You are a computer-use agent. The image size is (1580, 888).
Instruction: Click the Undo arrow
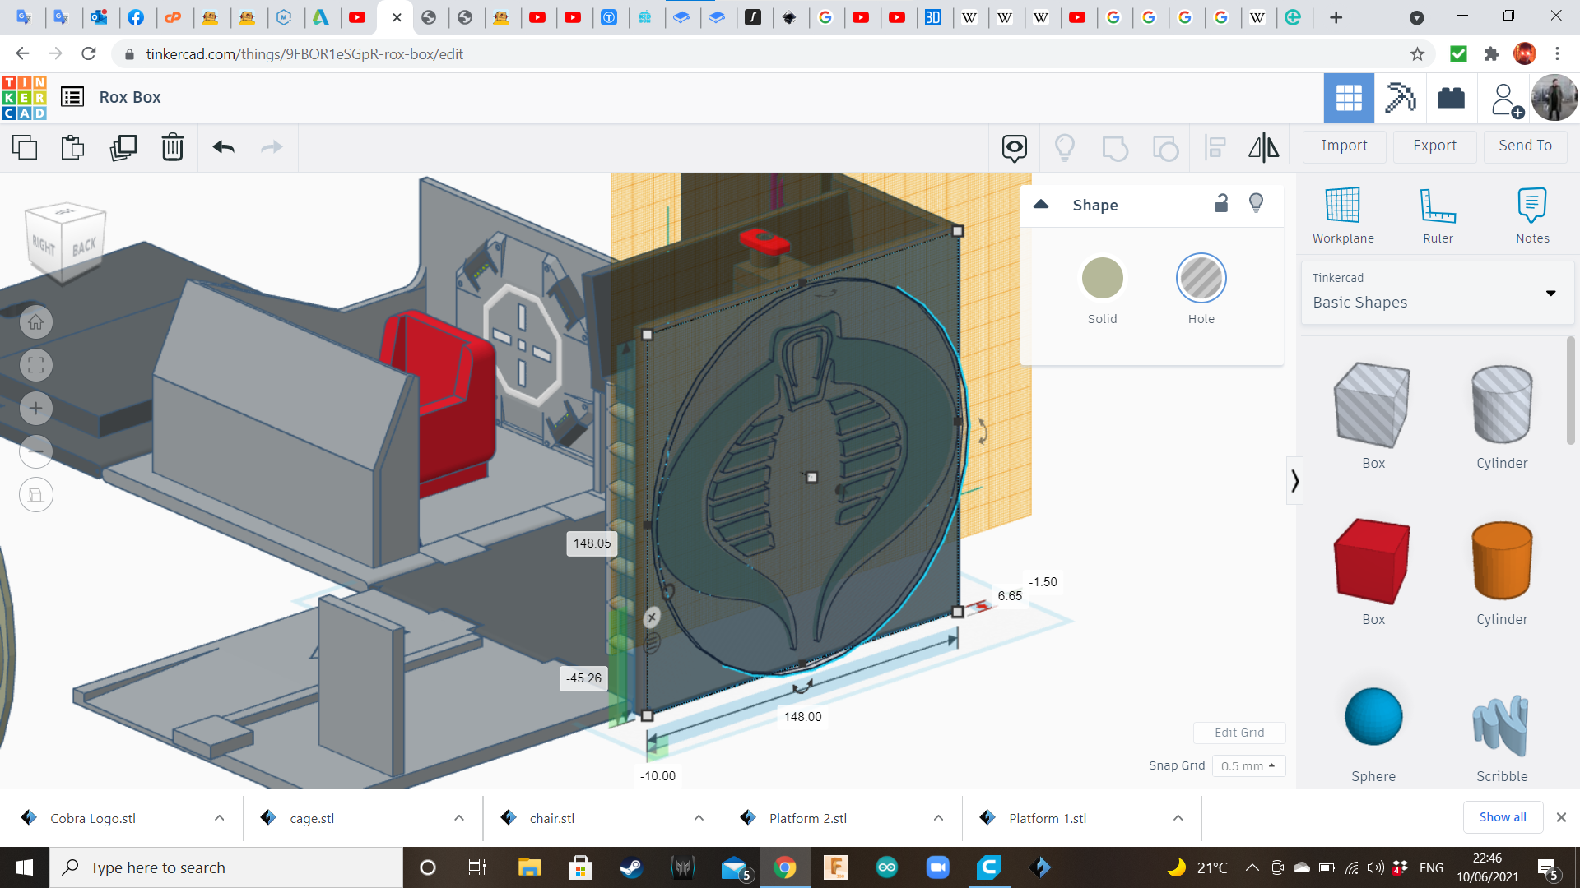223,148
